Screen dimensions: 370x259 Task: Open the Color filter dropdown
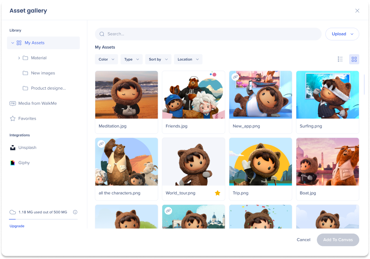106,59
